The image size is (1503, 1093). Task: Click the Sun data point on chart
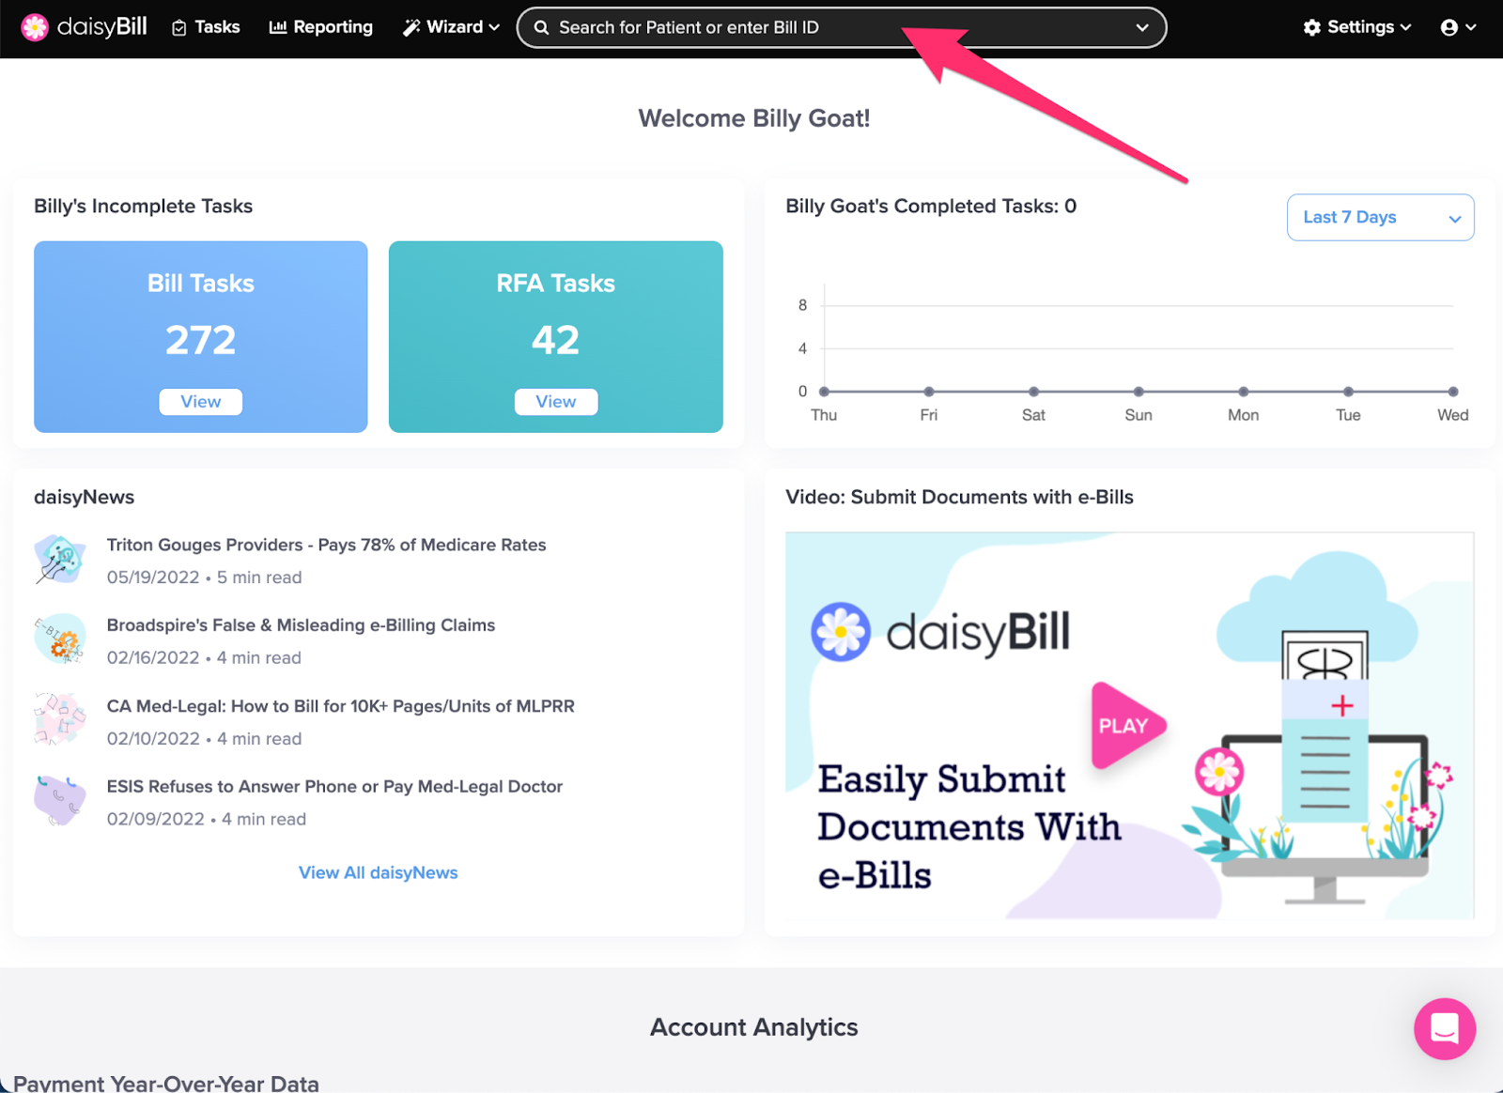click(x=1139, y=392)
